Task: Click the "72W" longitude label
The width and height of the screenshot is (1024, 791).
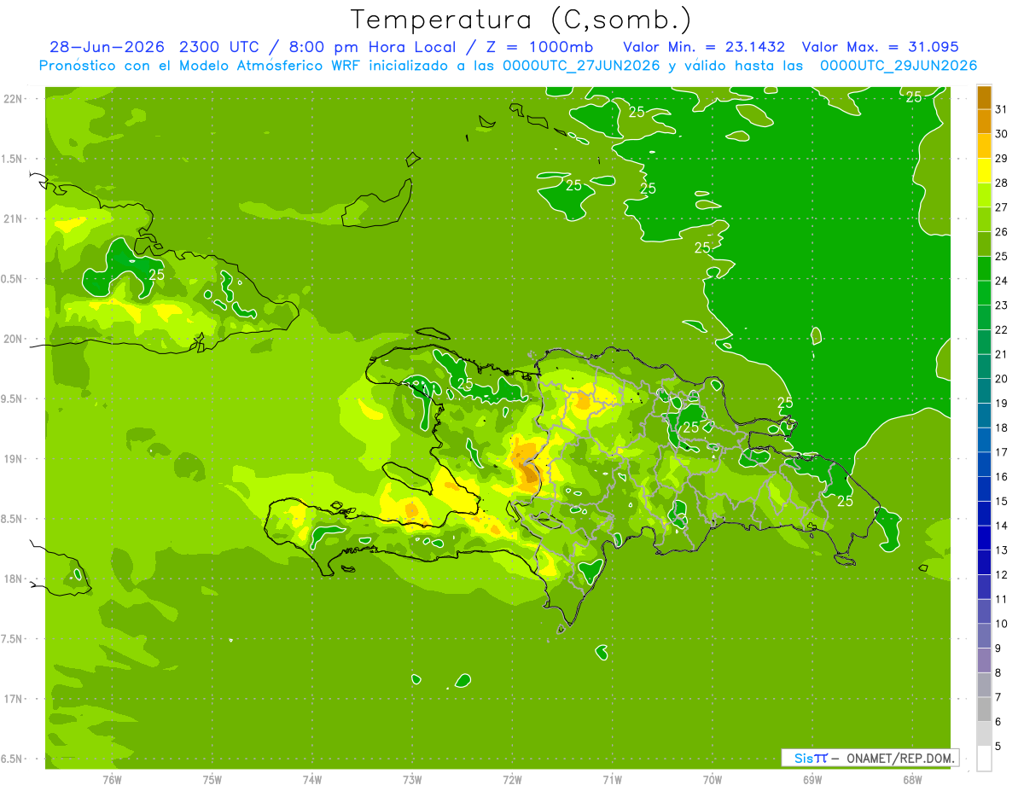Action: (512, 780)
